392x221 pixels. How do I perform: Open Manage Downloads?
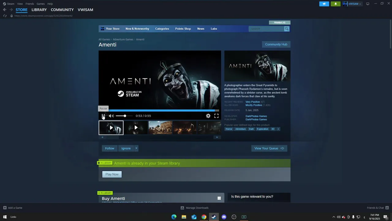(194, 208)
